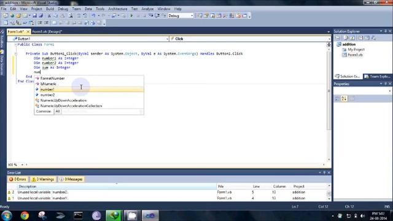393x221 pixels.
Task: Click the volume icon in system tray
Action: [x=362, y=215]
